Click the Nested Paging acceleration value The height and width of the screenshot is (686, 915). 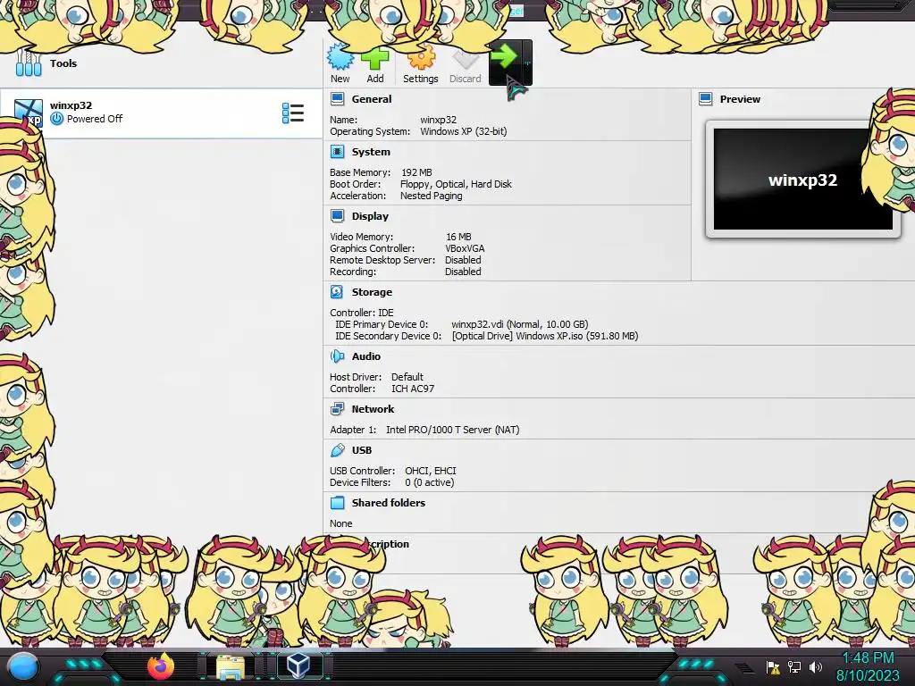coord(432,196)
